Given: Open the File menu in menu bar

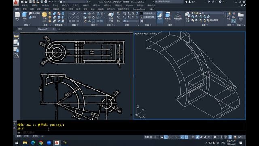Looking at the screenshot, I should tap(25, 6).
